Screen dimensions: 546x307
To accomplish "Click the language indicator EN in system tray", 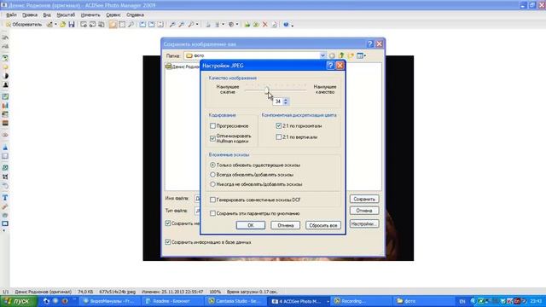I will click(462, 301).
